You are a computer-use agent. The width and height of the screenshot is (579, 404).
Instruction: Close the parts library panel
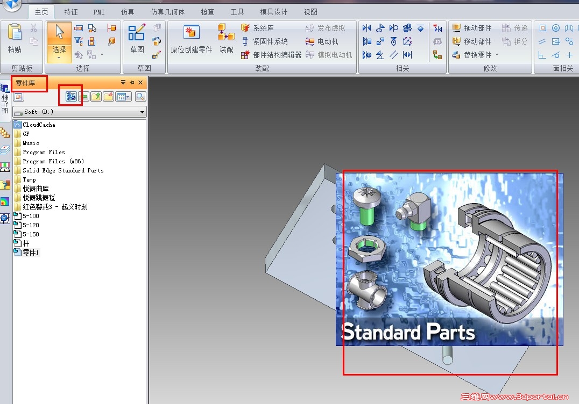[140, 83]
